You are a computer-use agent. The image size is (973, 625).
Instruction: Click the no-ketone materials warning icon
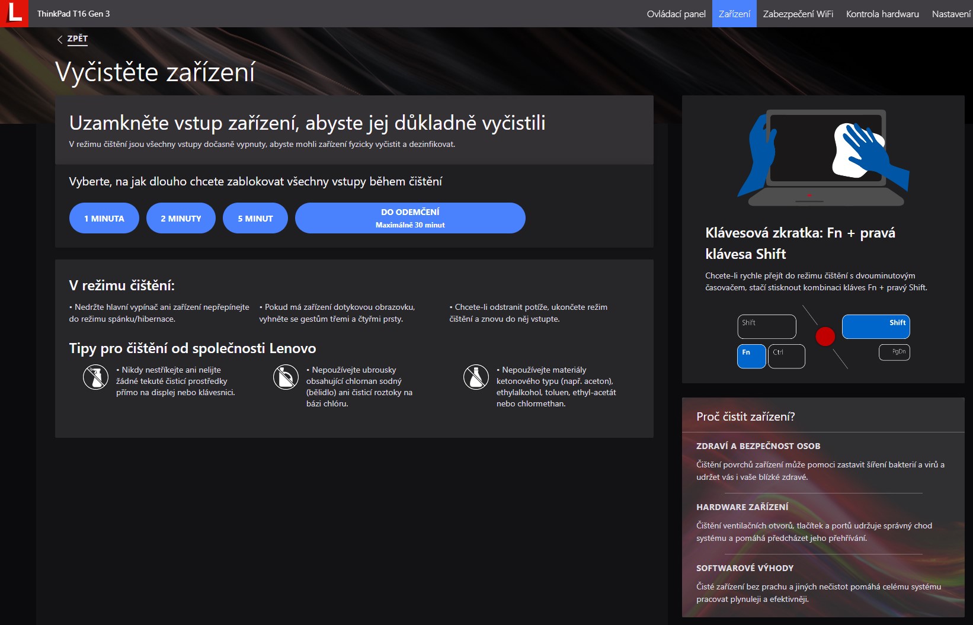pyautogui.click(x=476, y=377)
